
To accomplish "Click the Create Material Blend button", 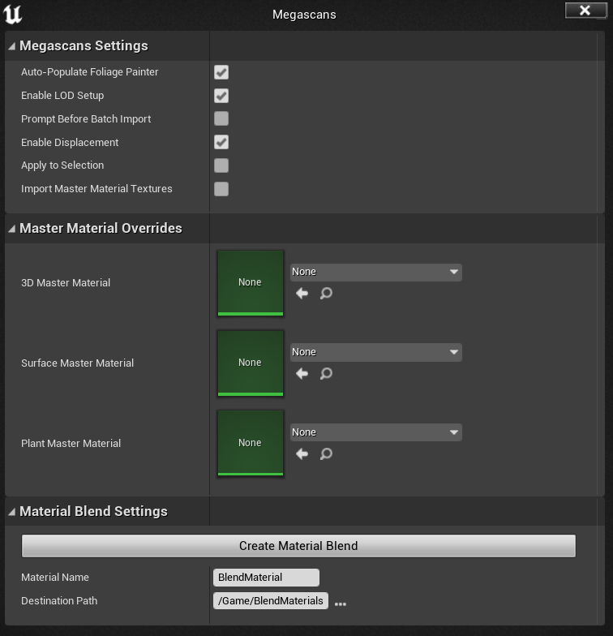I will (x=298, y=546).
